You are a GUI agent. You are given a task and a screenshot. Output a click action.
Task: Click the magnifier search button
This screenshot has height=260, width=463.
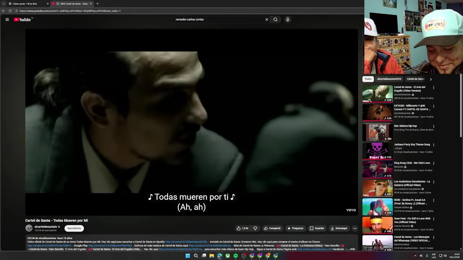click(x=275, y=19)
